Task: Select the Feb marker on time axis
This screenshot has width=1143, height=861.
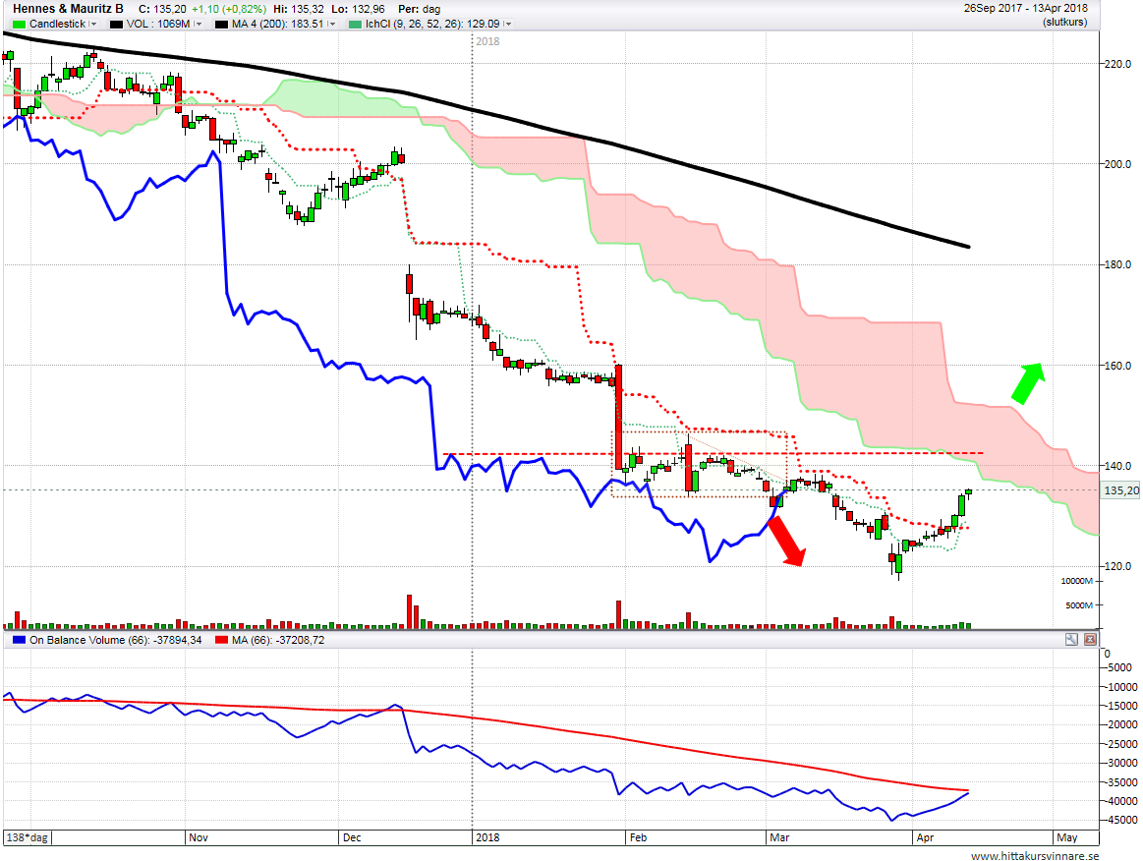Action: tap(638, 837)
